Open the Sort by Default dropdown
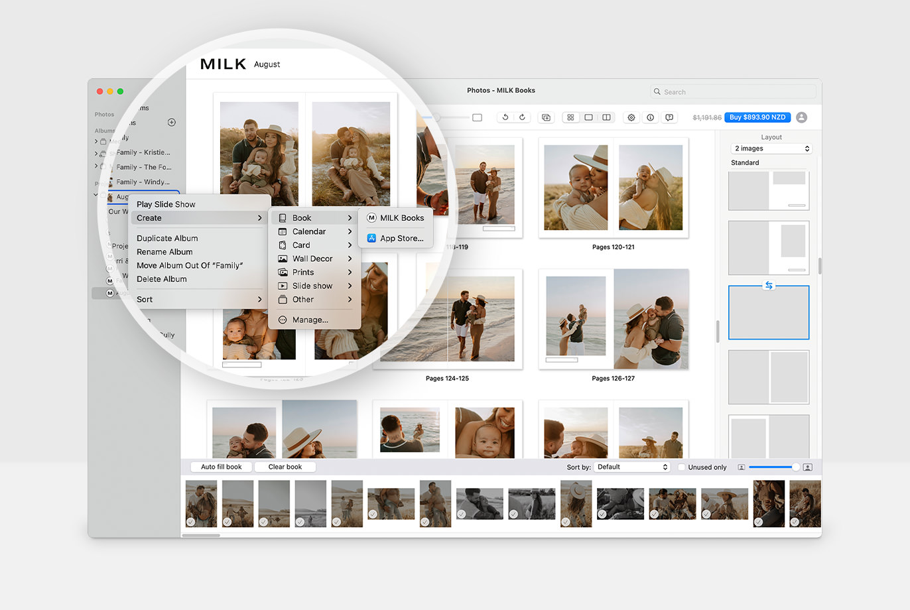 (x=632, y=467)
